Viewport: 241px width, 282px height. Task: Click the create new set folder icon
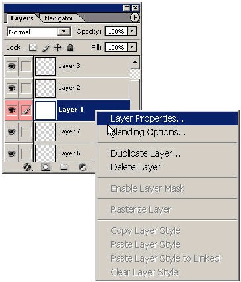point(64,167)
